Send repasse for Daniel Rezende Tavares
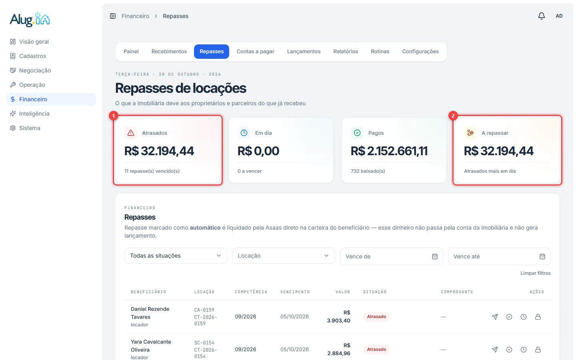The height and width of the screenshot is (360, 576). click(x=495, y=317)
